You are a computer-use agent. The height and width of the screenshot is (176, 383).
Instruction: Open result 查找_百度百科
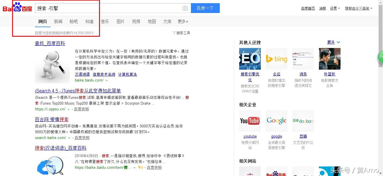(50, 43)
